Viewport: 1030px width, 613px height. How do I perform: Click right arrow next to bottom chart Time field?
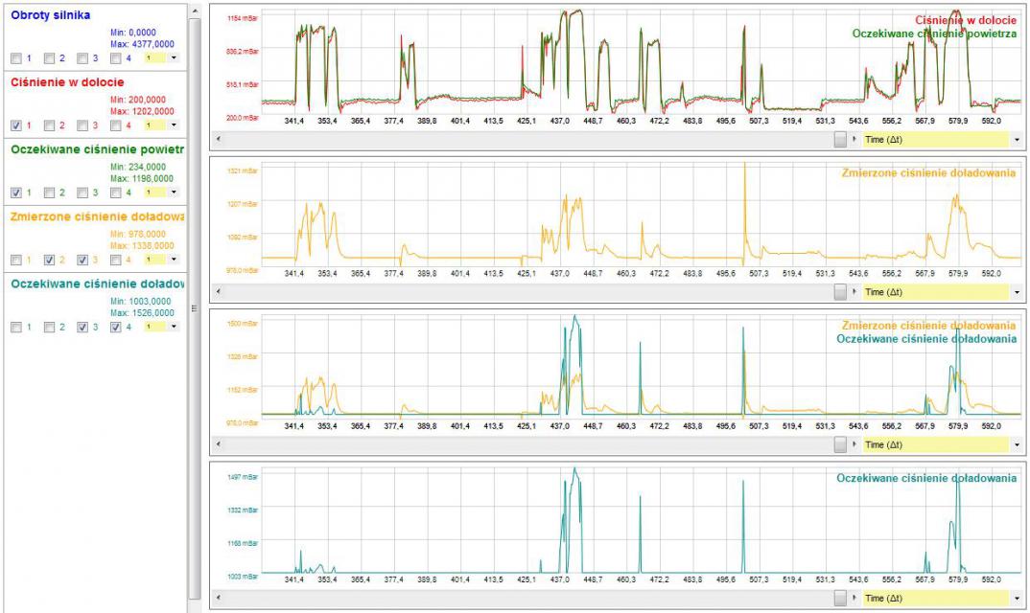tap(854, 598)
